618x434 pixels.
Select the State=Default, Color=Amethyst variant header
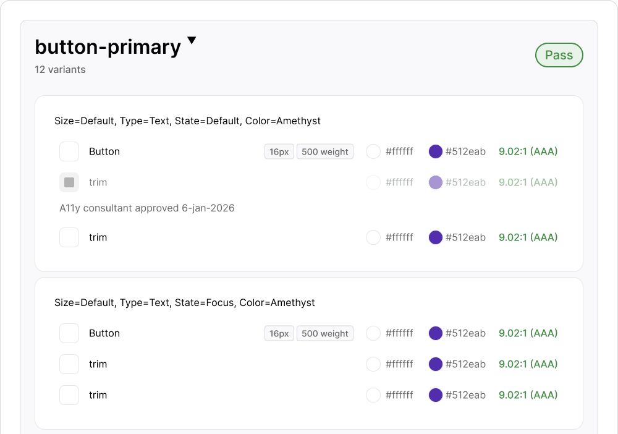187,121
